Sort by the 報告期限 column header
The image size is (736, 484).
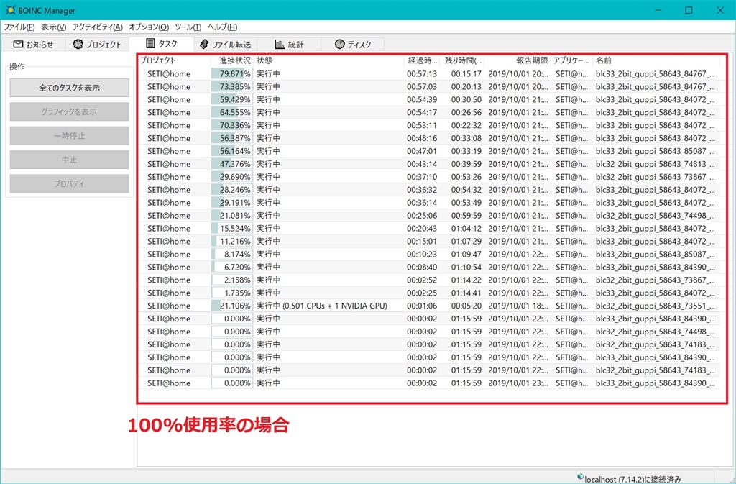click(517, 60)
